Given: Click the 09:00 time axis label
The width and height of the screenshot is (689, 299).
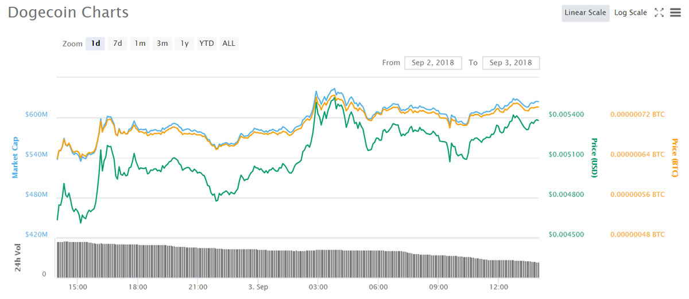Looking at the screenshot, I should 439,287.
